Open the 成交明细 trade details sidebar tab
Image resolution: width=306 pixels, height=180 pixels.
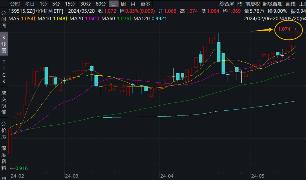[x=4, y=102]
